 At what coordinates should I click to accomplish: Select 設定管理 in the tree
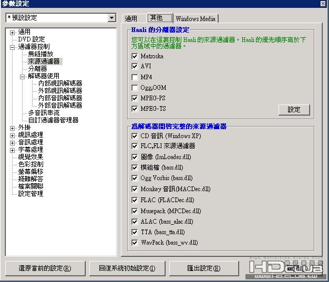[30, 194]
